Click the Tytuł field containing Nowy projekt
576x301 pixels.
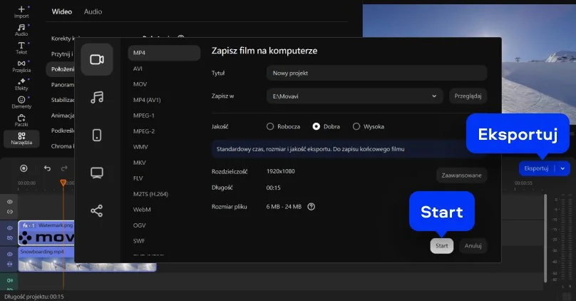[x=376, y=73]
